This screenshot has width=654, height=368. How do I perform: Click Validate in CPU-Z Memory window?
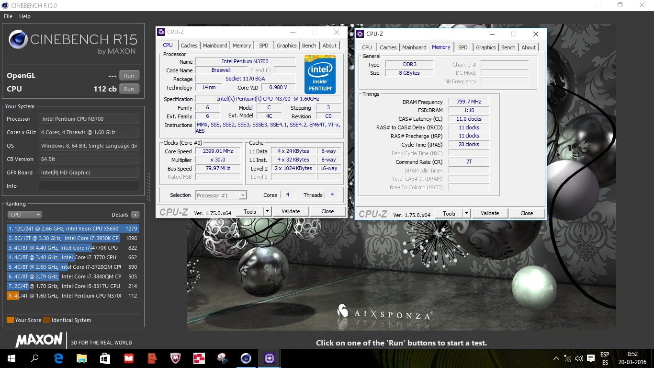click(490, 213)
